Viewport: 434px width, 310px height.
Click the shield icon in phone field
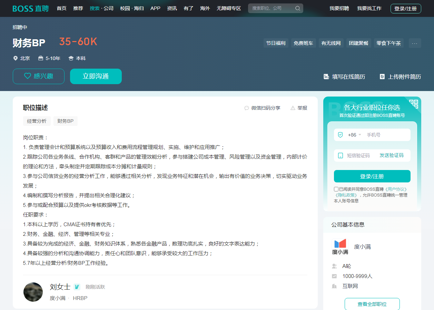[340, 135]
